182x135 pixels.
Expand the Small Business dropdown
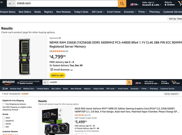coord(72,70)
